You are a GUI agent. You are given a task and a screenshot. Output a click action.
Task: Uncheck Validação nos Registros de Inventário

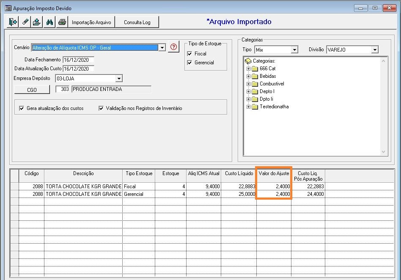click(101, 108)
